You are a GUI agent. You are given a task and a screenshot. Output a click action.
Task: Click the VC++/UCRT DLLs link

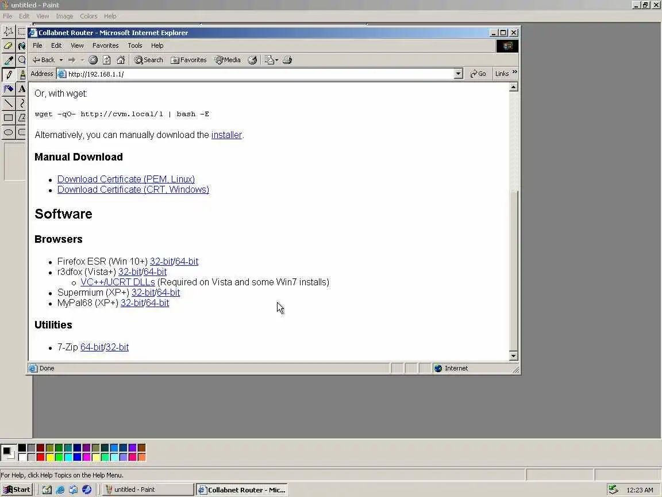point(118,282)
